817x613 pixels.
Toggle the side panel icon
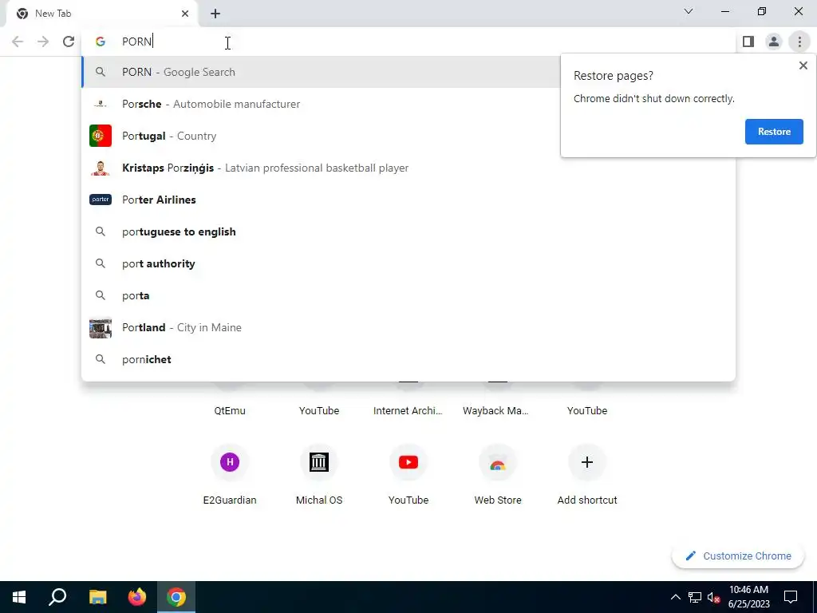click(748, 42)
